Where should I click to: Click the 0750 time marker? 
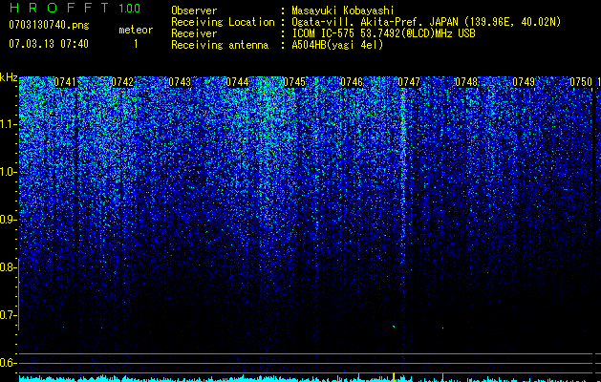pyautogui.click(x=581, y=82)
